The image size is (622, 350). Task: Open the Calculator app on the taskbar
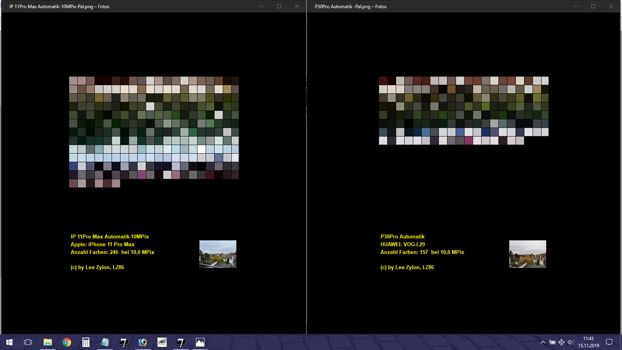pyautogui.click(x=86, y=342)
